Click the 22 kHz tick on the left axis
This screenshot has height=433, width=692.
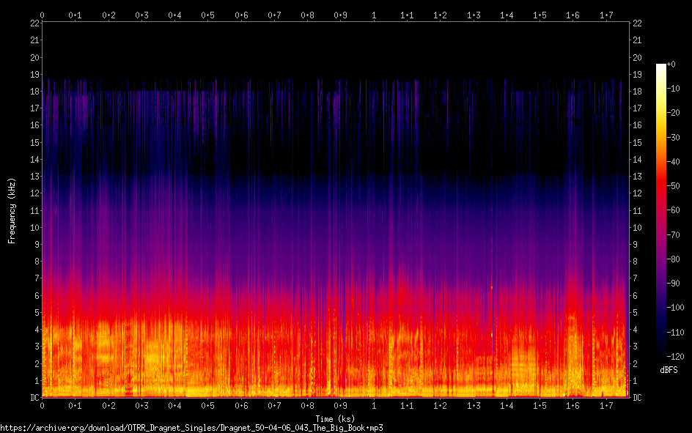[34, 23]
